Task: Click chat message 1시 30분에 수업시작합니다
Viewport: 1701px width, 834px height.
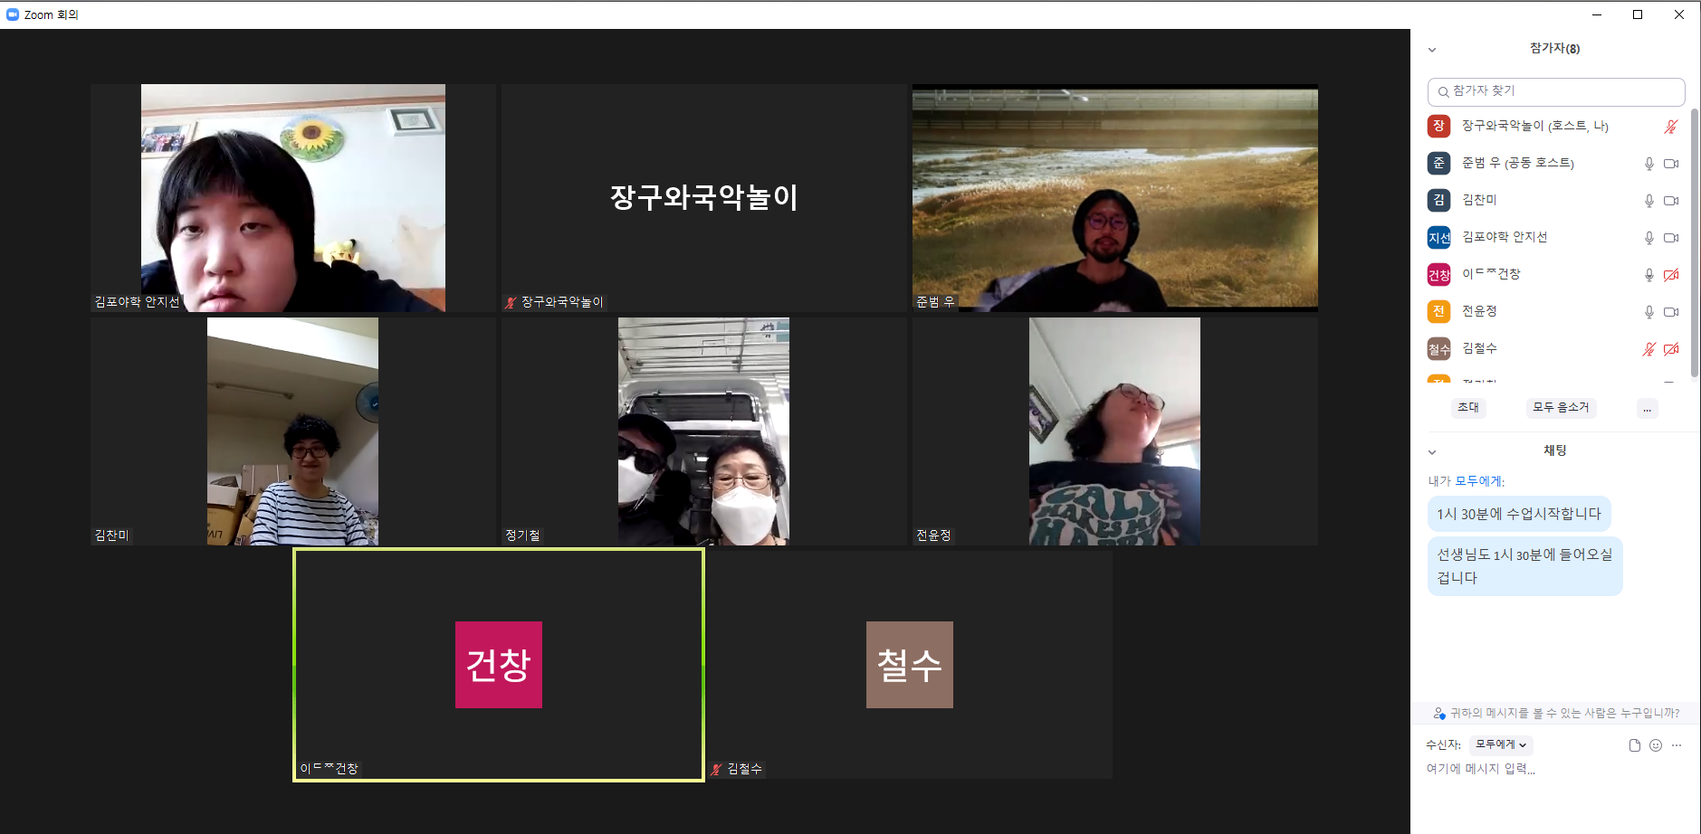Action: [1519, 514]
